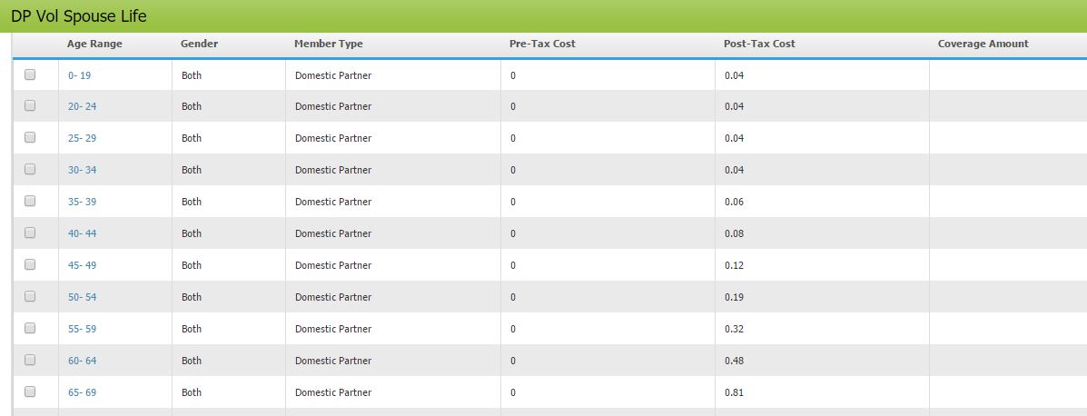Open the 40-44 age range entry
The width and height of the screenshot is (1087, 416).
pos(82,233)
